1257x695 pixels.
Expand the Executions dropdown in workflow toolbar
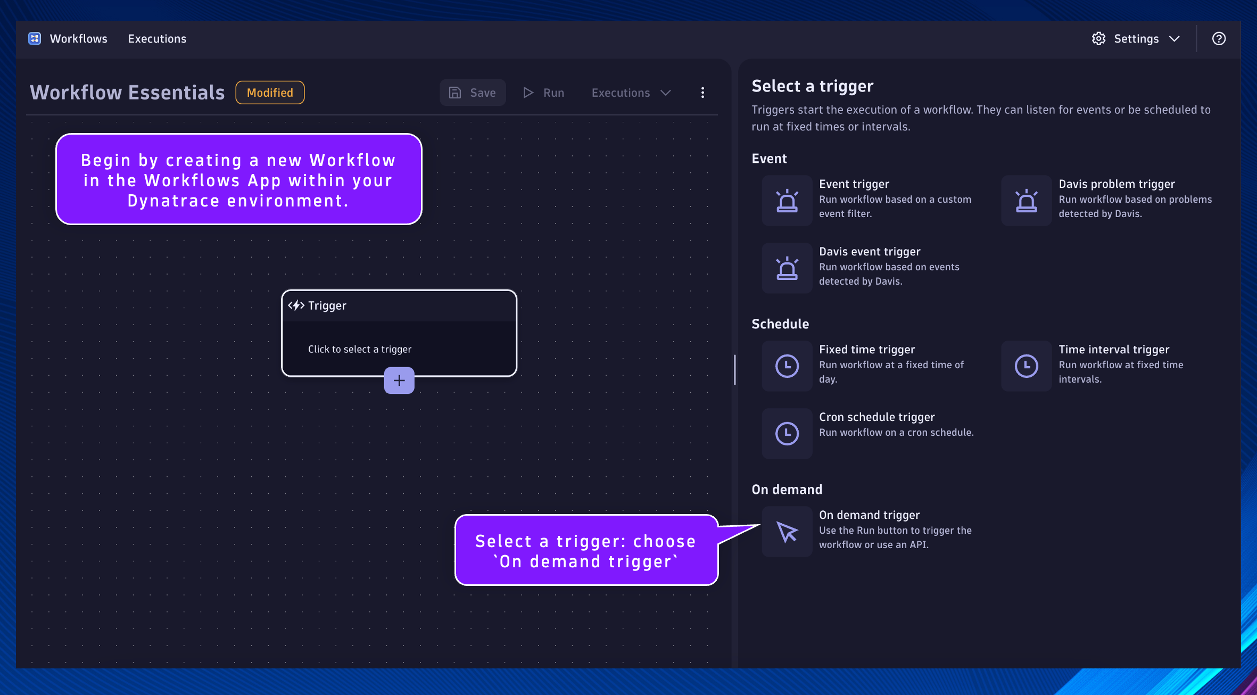631,93
